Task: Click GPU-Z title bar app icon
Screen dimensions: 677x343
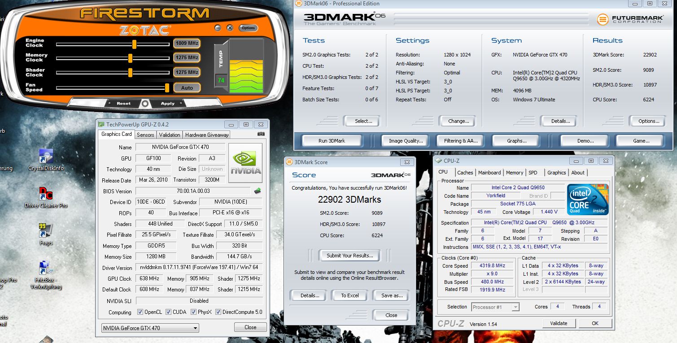Action: (x=101, y=124)
